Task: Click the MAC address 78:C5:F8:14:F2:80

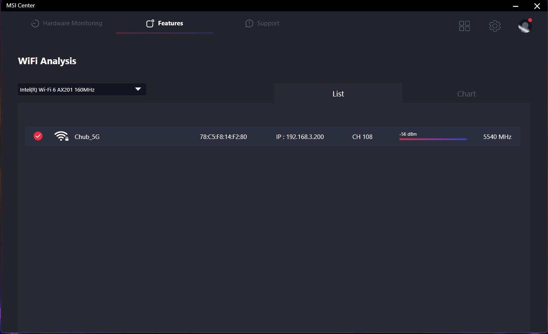Action: click(223, 137)
